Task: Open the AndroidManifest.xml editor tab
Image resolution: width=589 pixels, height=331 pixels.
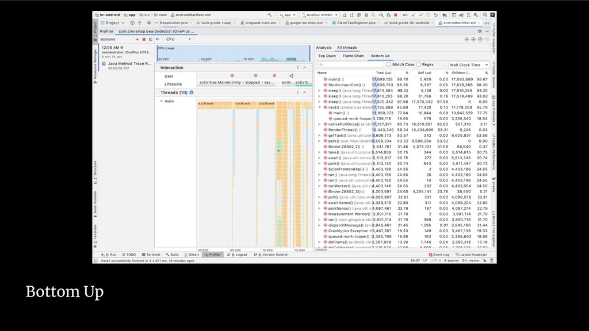Action: coord(459,23)
